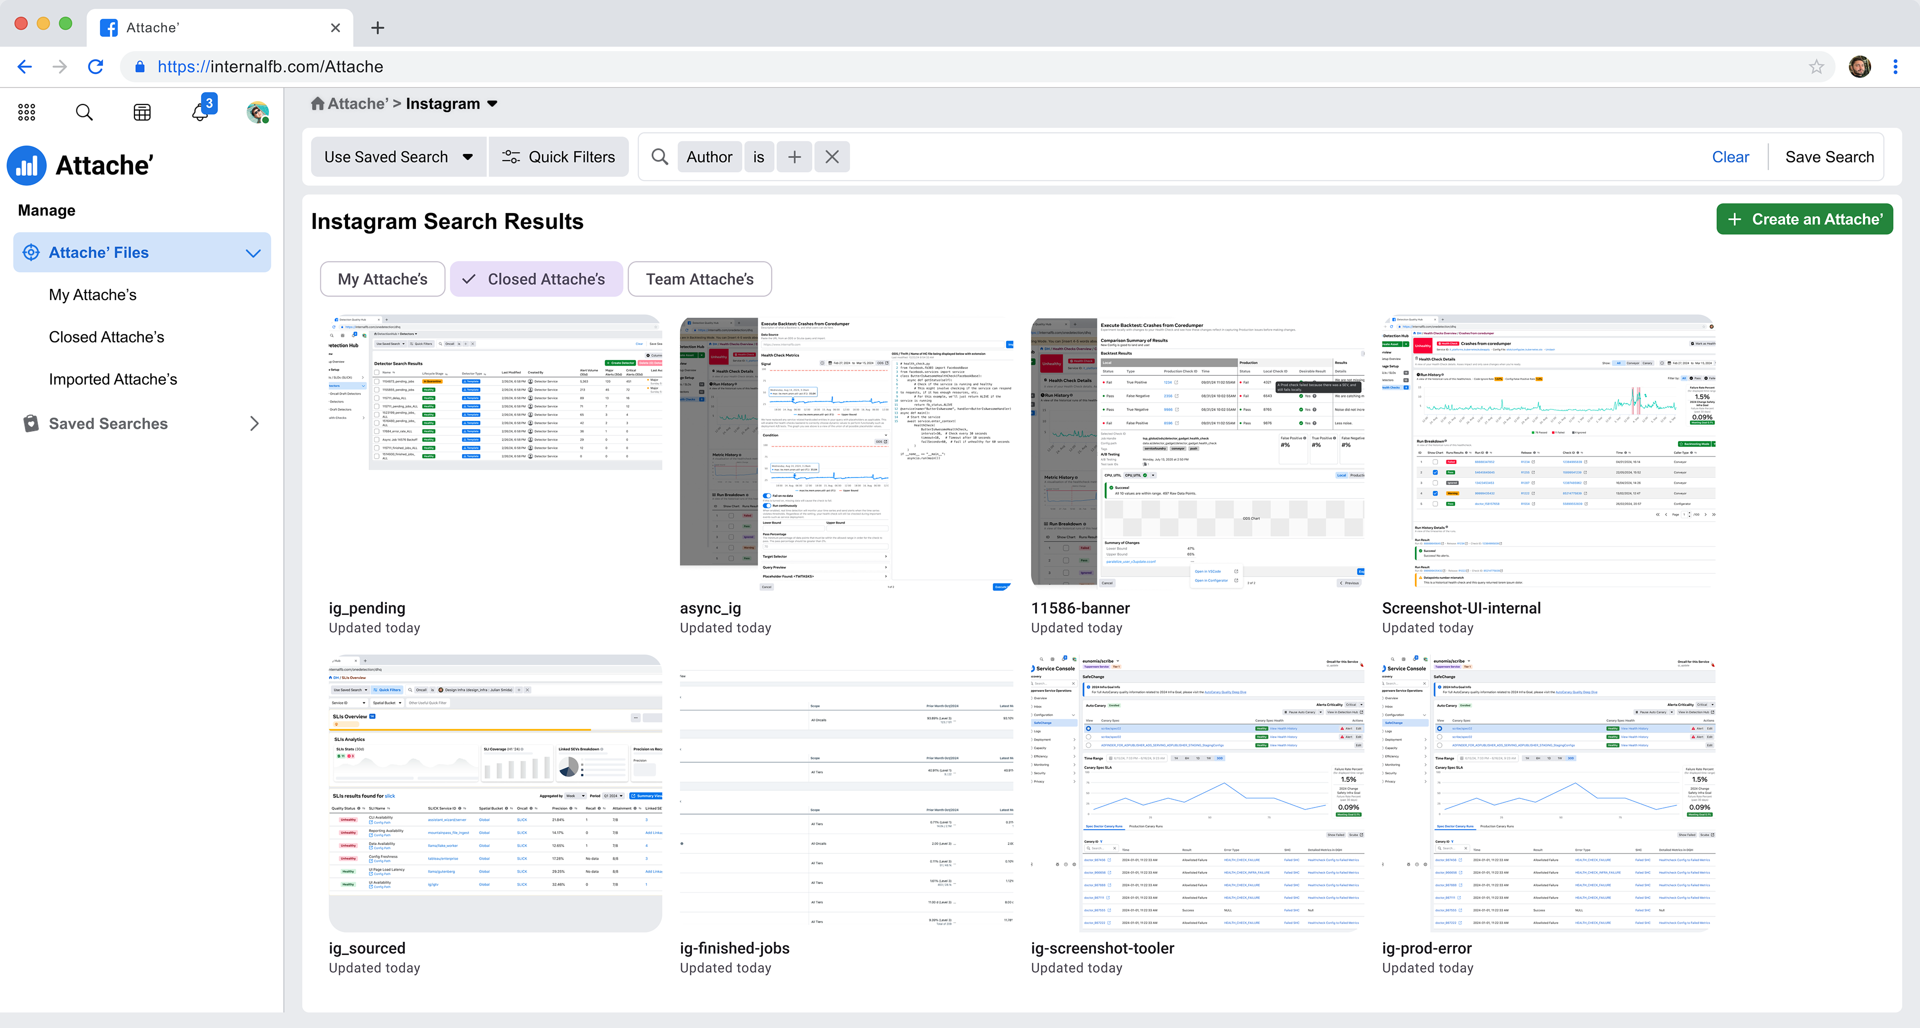Click the sidebar search magnifier icon
Screen dimensions: 1920x1028
coord(84,112)
